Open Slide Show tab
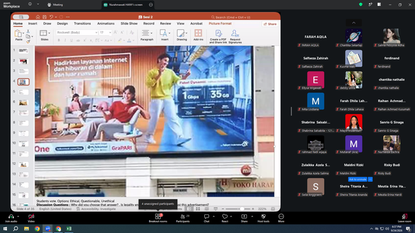 [129, 23]
